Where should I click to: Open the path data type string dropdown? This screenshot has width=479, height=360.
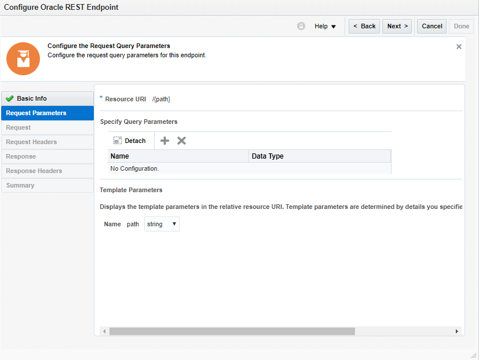click(162, 224)
